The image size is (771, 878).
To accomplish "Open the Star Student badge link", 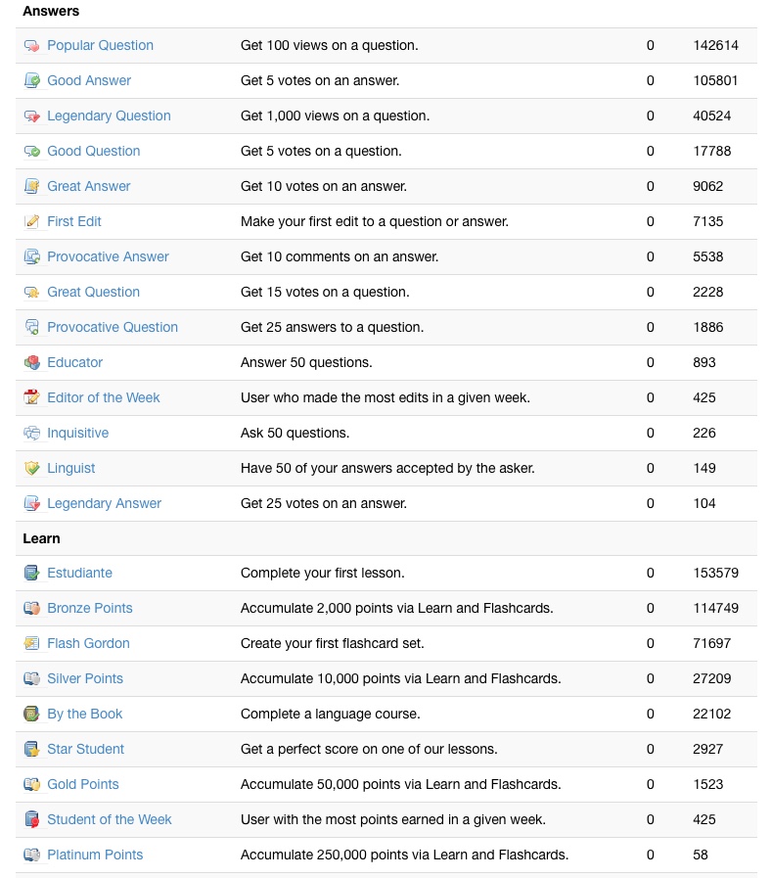I will (x=85, y=750).
